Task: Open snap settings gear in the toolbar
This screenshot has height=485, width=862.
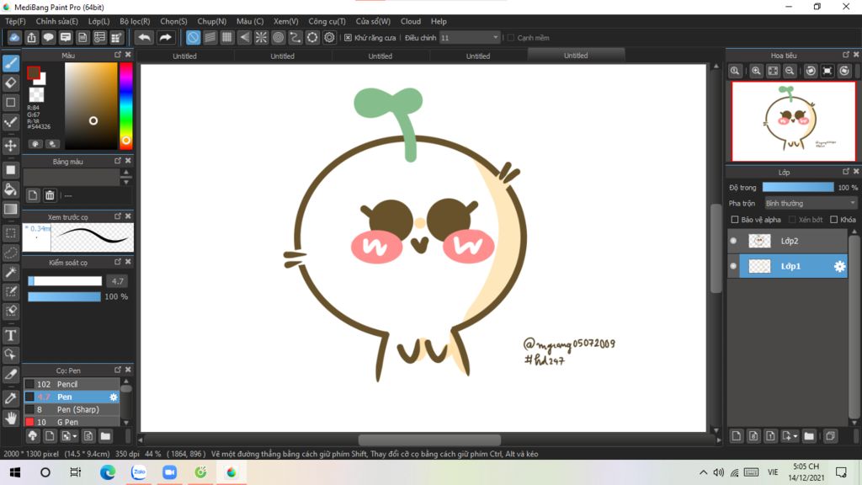Action: click(329, 37)
